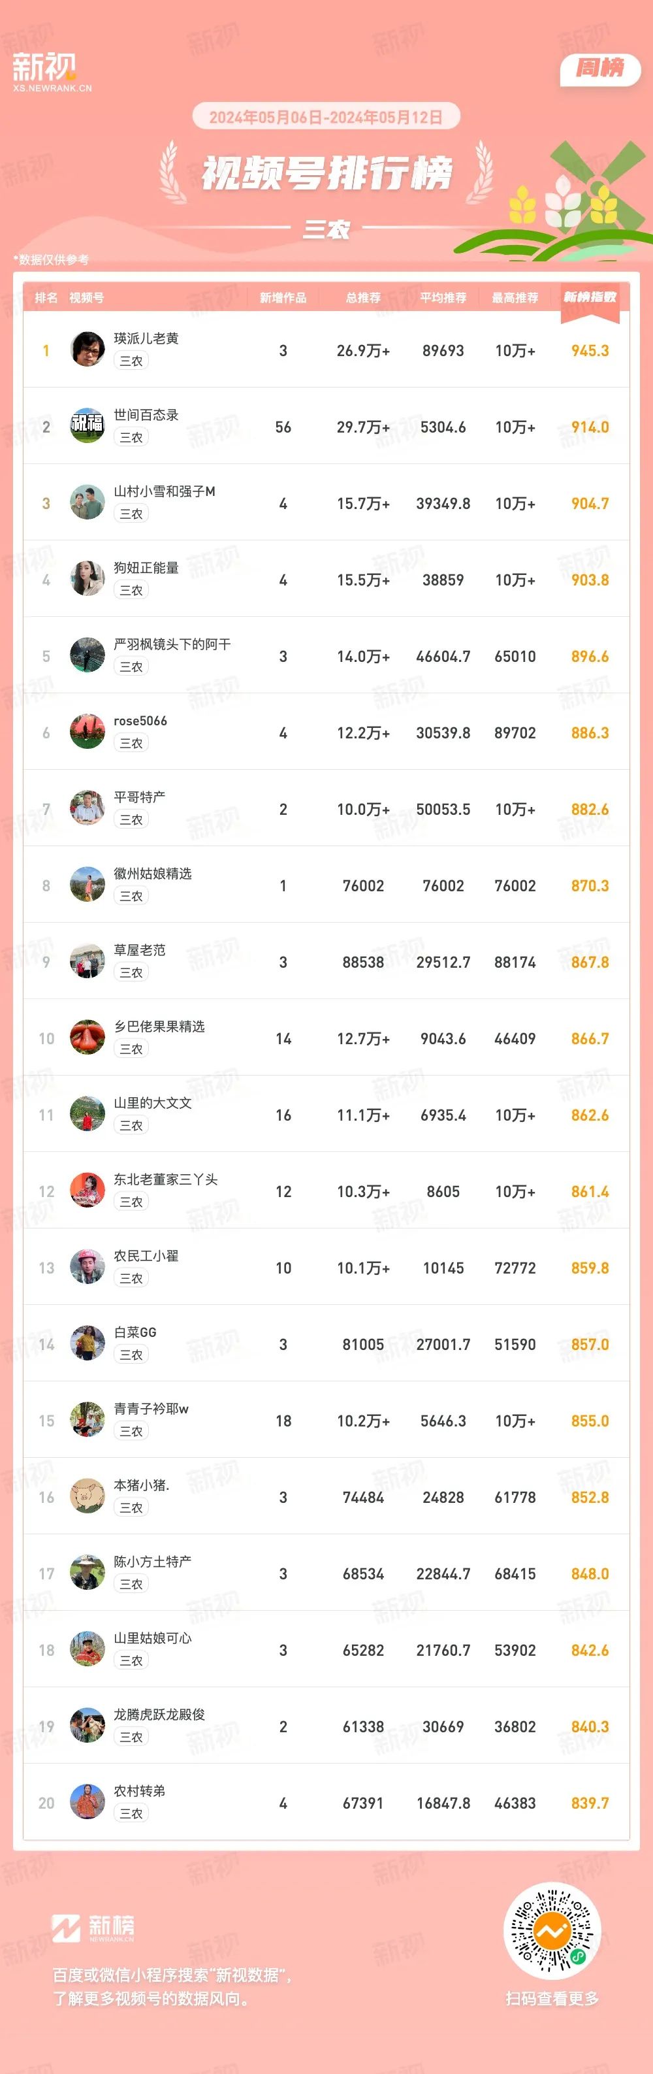Screen dimensions: 653x2074
Task: Open the 本猪小猪. pig avatar
Action: point(87,1497)
